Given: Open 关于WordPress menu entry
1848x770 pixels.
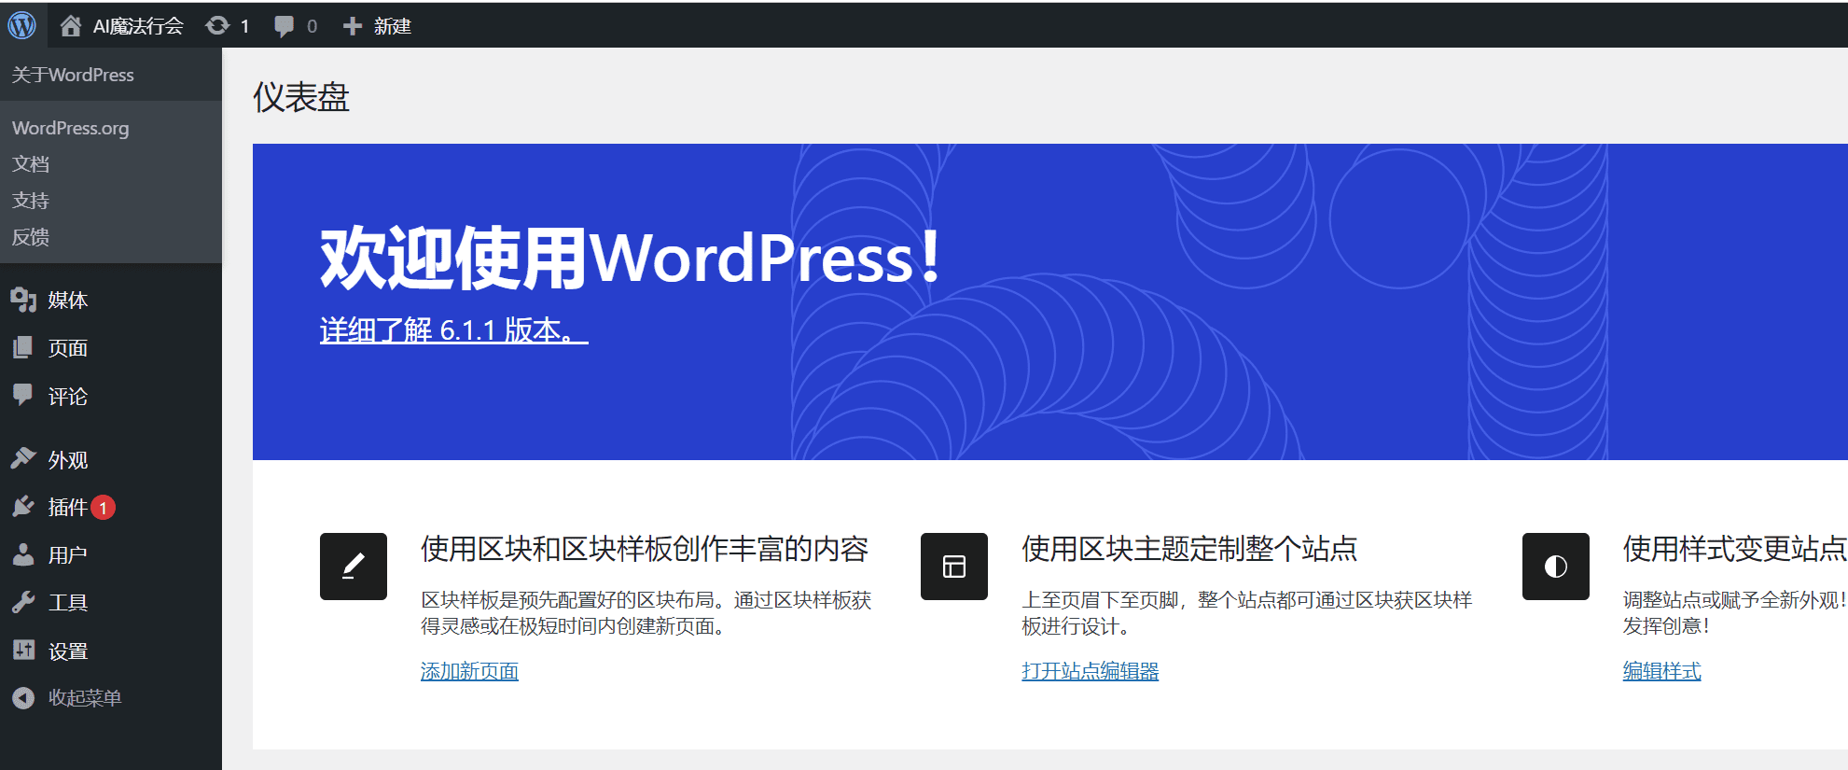Looking at the screenshot, I should 73,75.
